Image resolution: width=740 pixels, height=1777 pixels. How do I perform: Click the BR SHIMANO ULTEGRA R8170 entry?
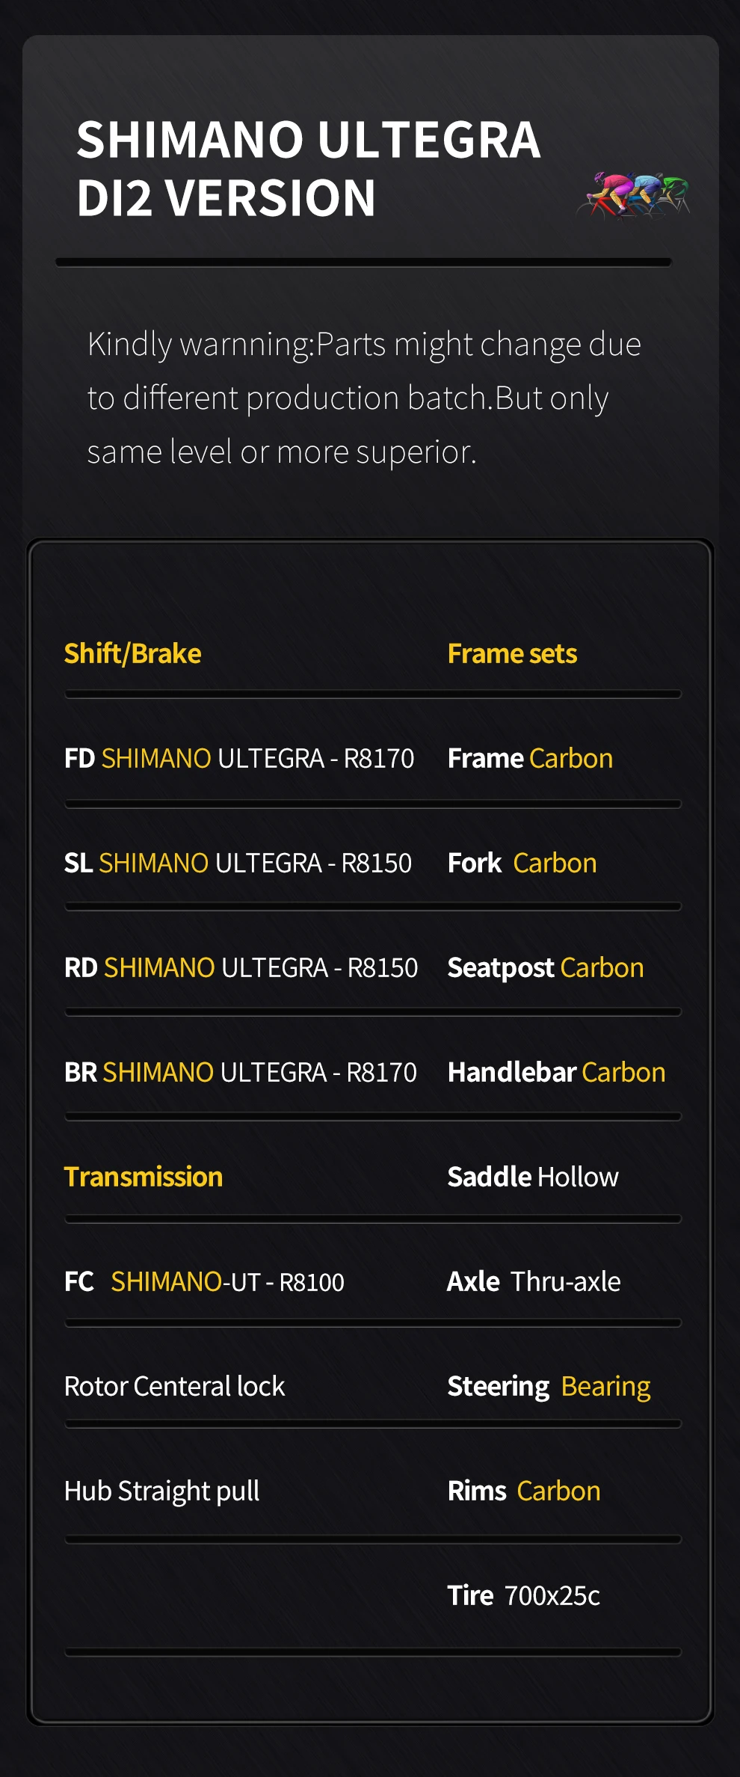click(240, 1073)
